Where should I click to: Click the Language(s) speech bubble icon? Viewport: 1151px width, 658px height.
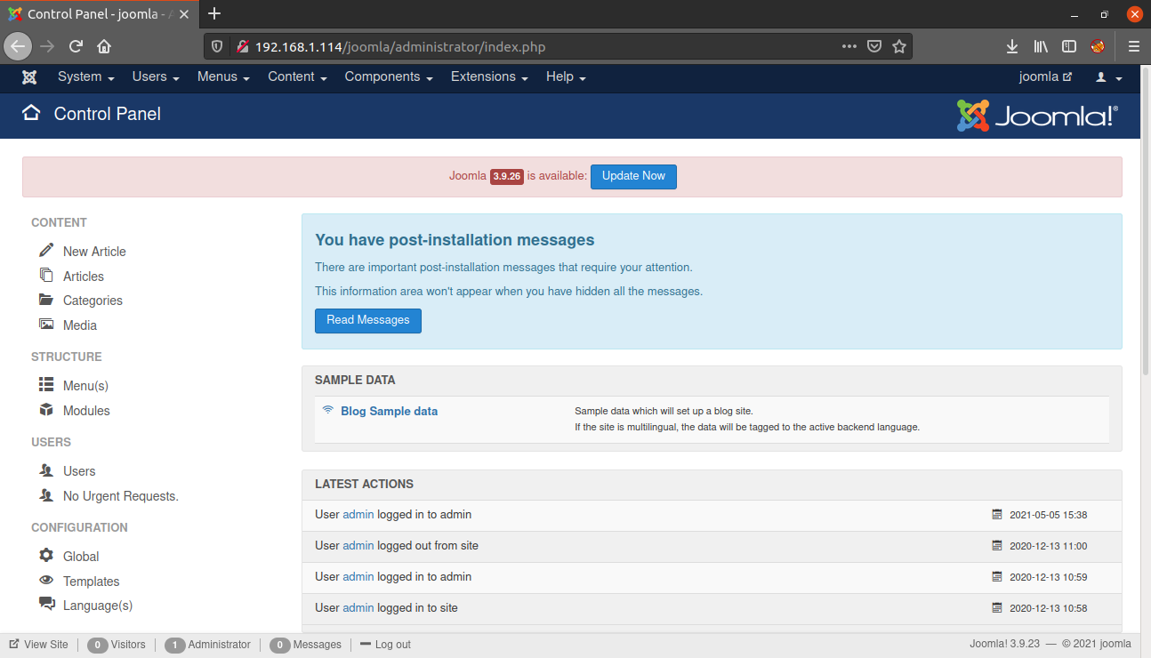46,605
